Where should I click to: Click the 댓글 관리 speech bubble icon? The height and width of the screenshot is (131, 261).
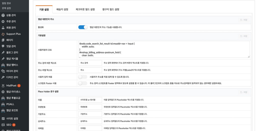coord(3,46)
